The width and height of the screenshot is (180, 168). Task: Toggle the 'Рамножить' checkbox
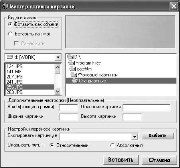pos(16,43)
